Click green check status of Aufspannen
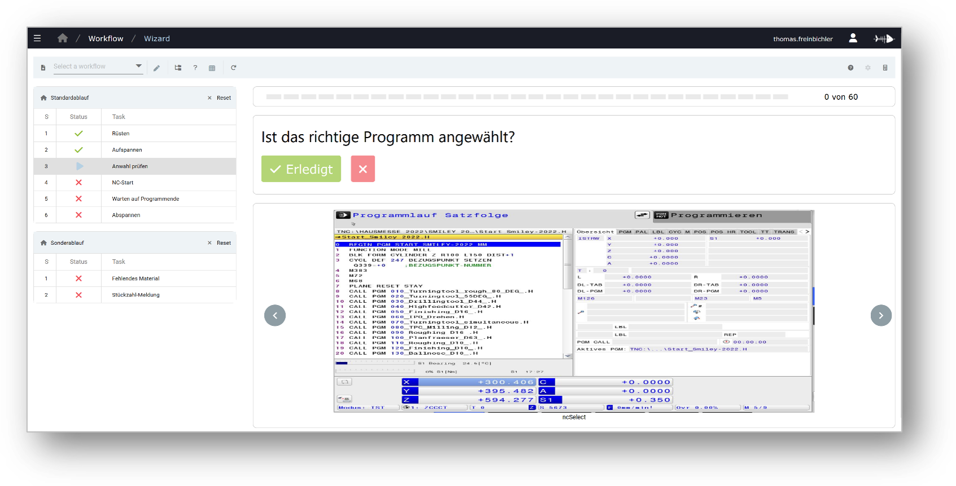The image size is (956, 486). click(x=78, y=150)
